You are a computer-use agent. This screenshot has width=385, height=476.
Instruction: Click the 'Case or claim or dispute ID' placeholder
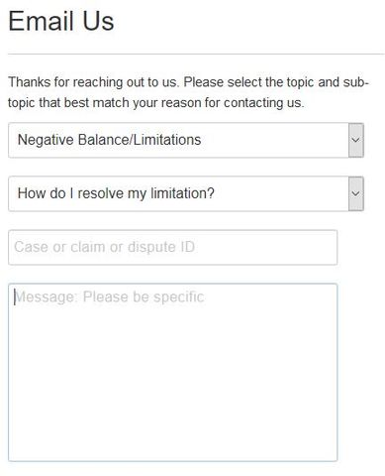(x=104, y=247)
